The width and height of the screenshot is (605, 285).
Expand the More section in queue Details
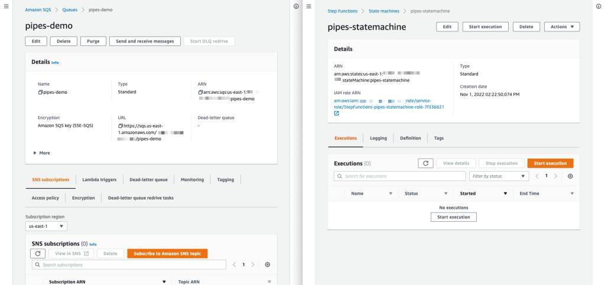tap(42, 153)
